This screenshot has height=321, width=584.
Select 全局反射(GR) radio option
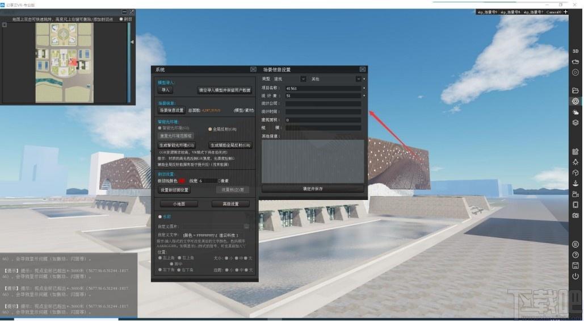point(210,129)
